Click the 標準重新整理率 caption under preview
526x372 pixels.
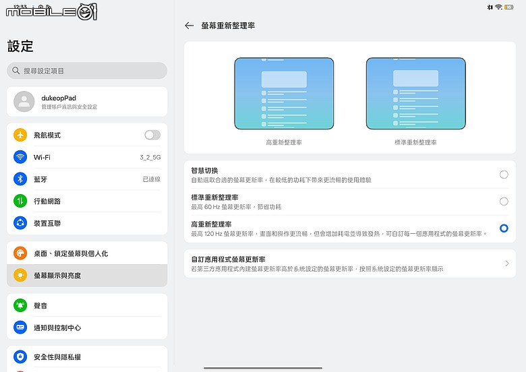coord(415,142)
